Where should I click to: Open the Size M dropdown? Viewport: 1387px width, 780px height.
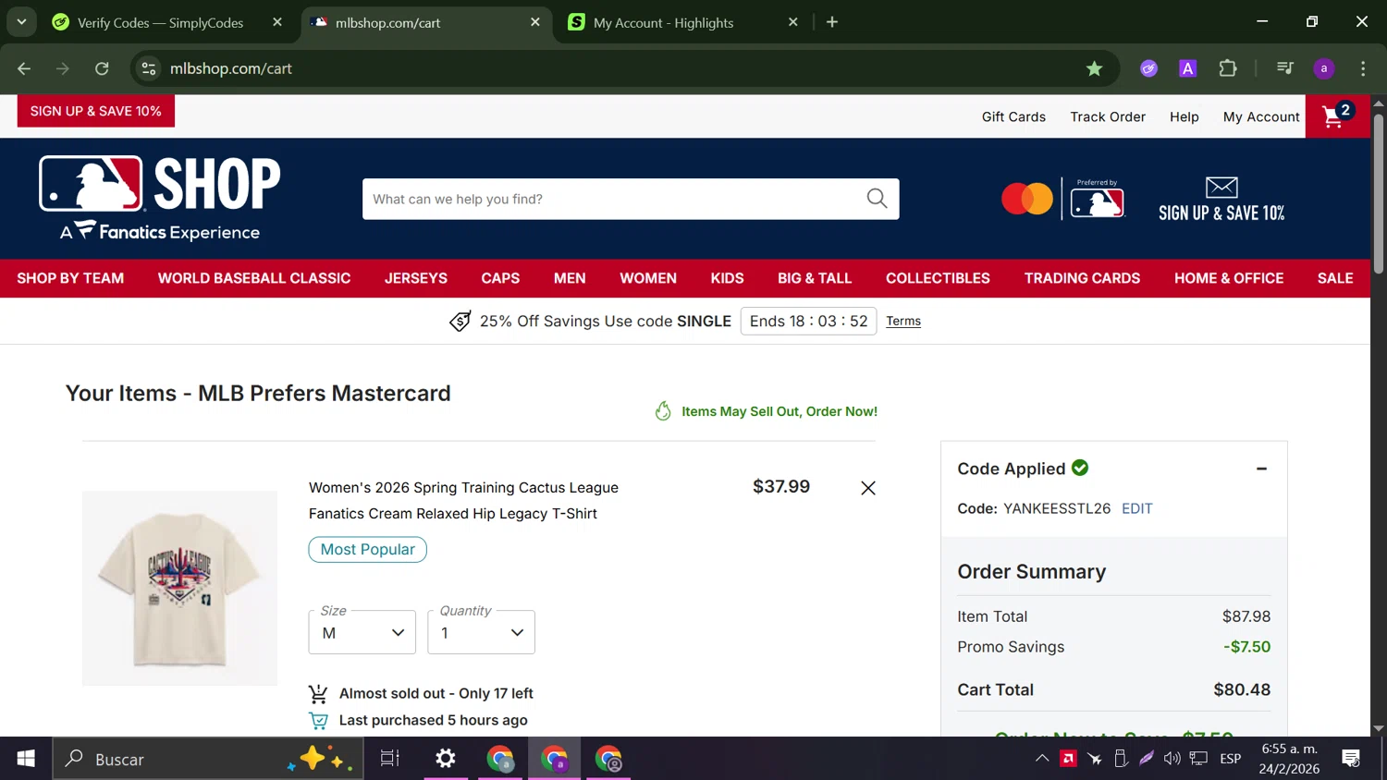[362, 632]
